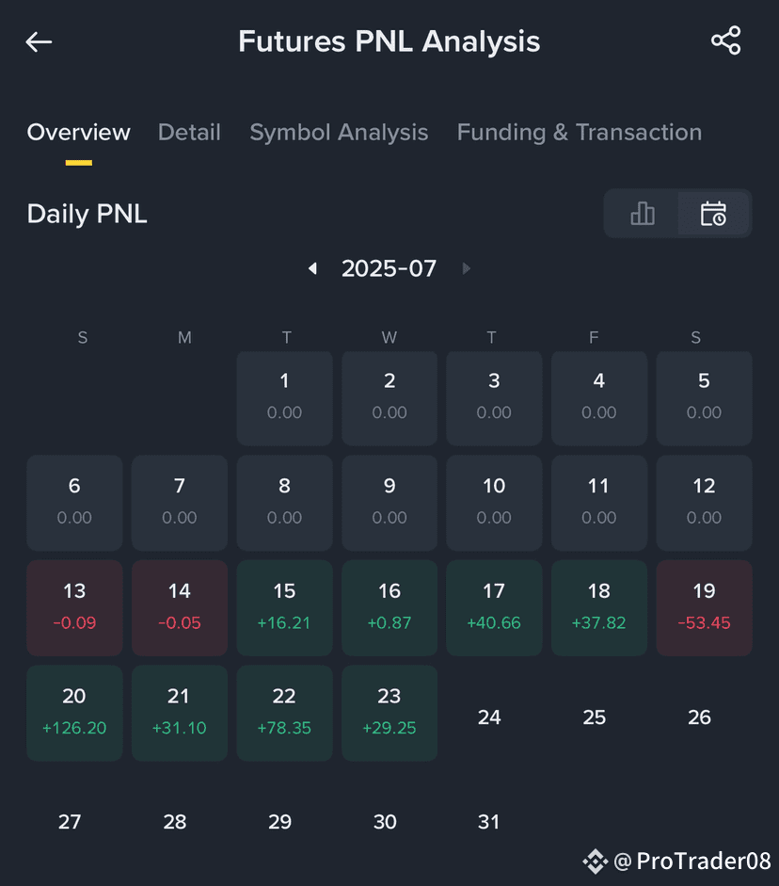The image size is (779, 886).
Task: Click the Binance logo near ProTrader08
Action: click(595, 862)
